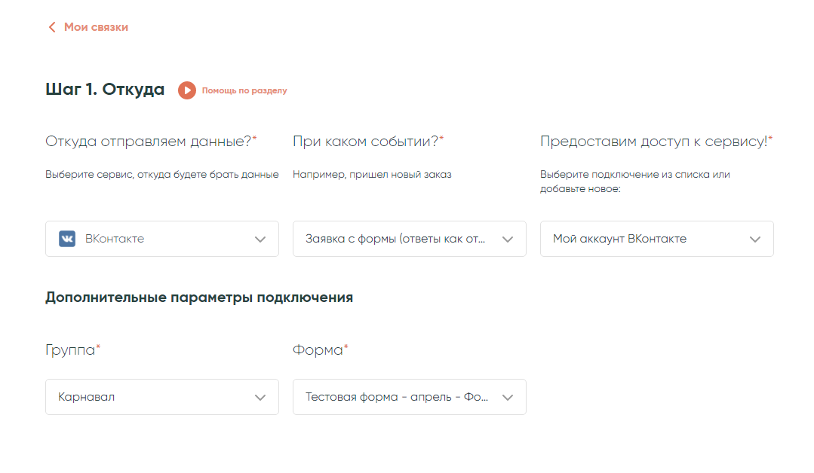Open the Тестовая форма dropdown

(397, 397)
